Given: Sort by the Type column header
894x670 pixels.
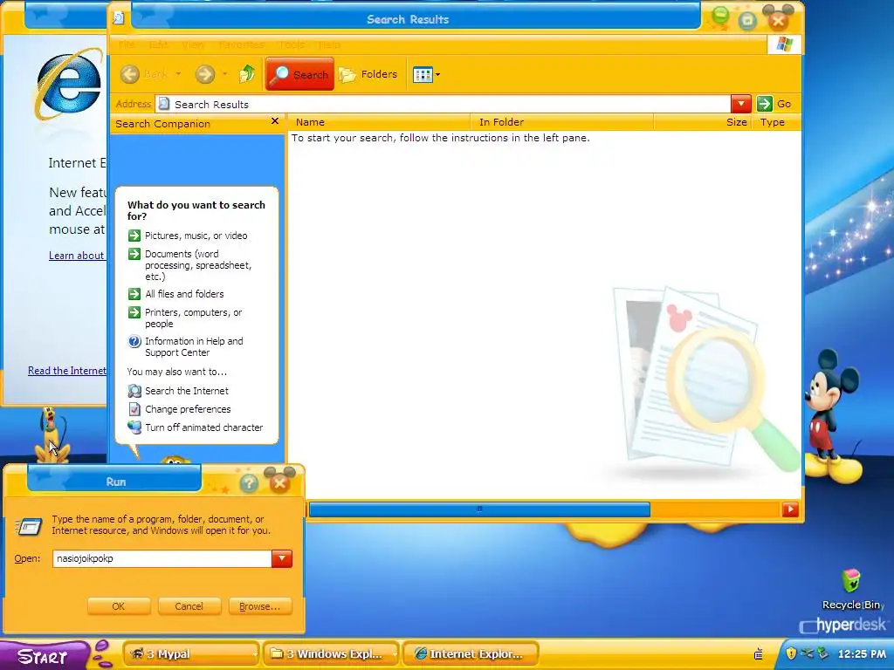Looking at the screenshot, I should coord(776,122).
